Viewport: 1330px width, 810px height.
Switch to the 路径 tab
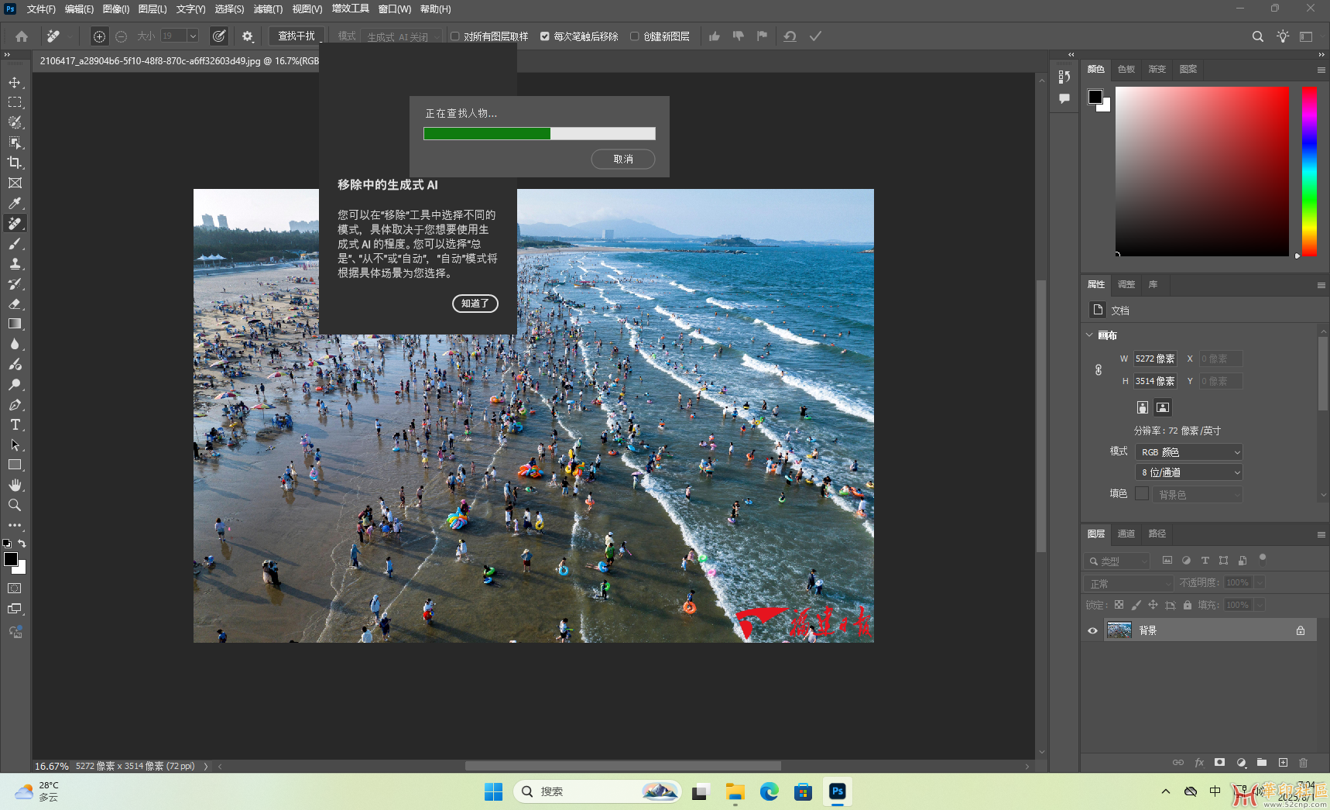1157,534
